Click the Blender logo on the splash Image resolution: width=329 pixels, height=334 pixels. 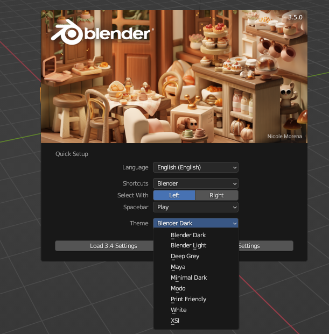(101, 32)
